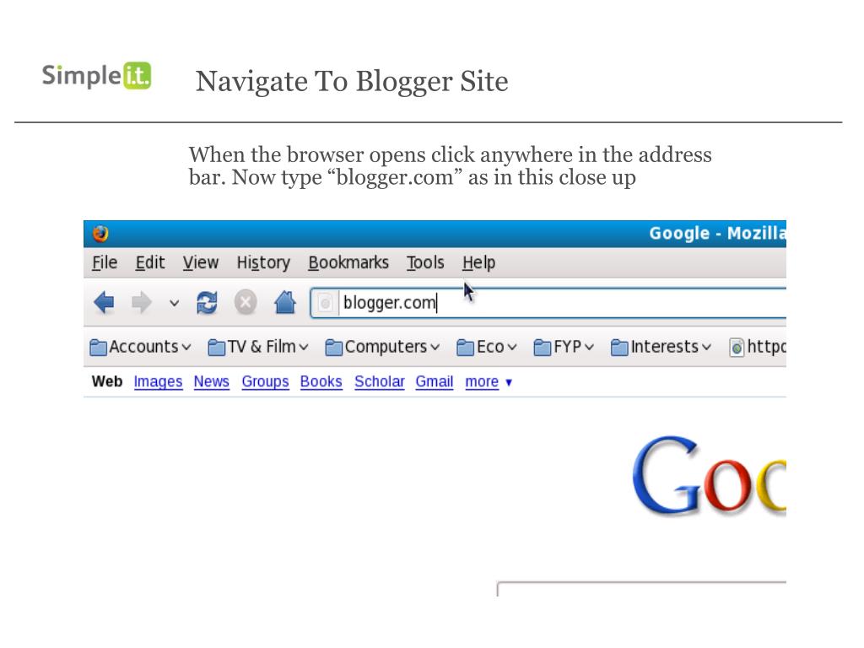864x648 pixels.
Task: Click the site identity icon in address bar
Action: [x=326, y=303]
